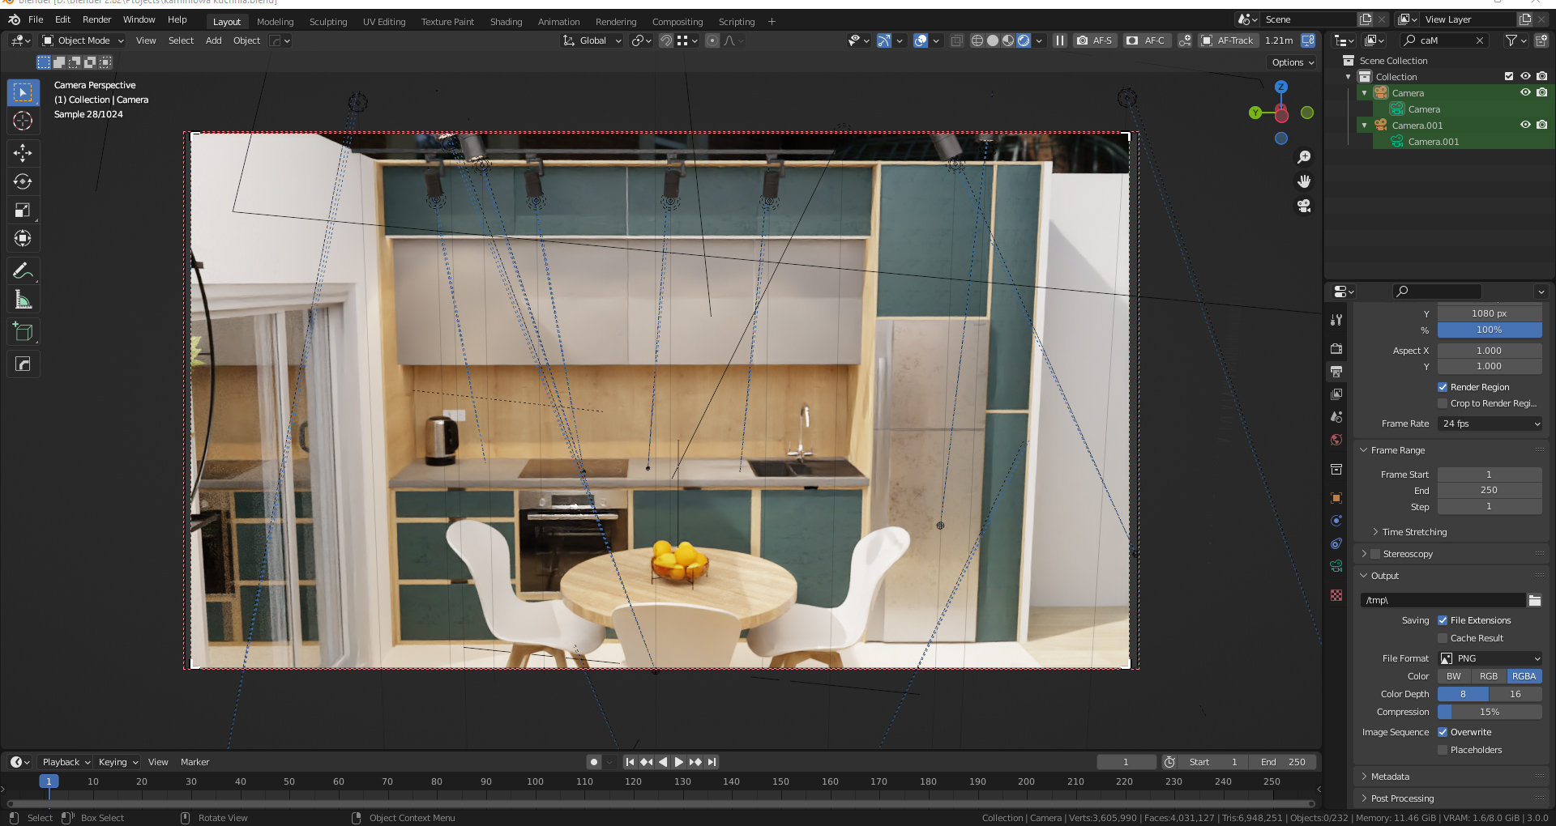Open the Global transform orientation dropdown

(592, 40)
